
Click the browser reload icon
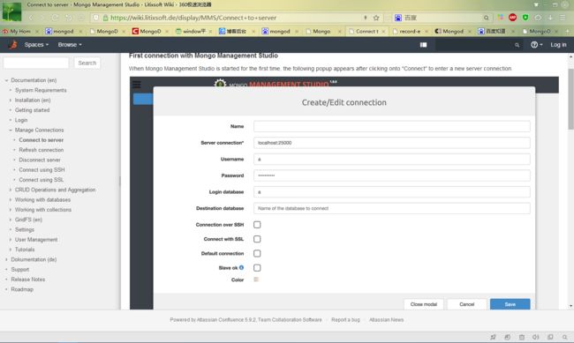tap(55, 18)
